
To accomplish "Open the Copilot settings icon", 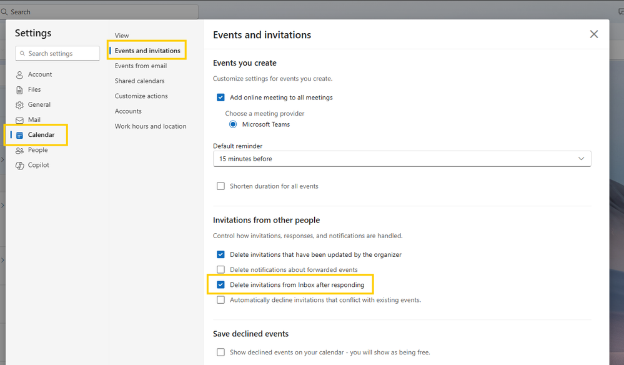I will tap(19, 166).
